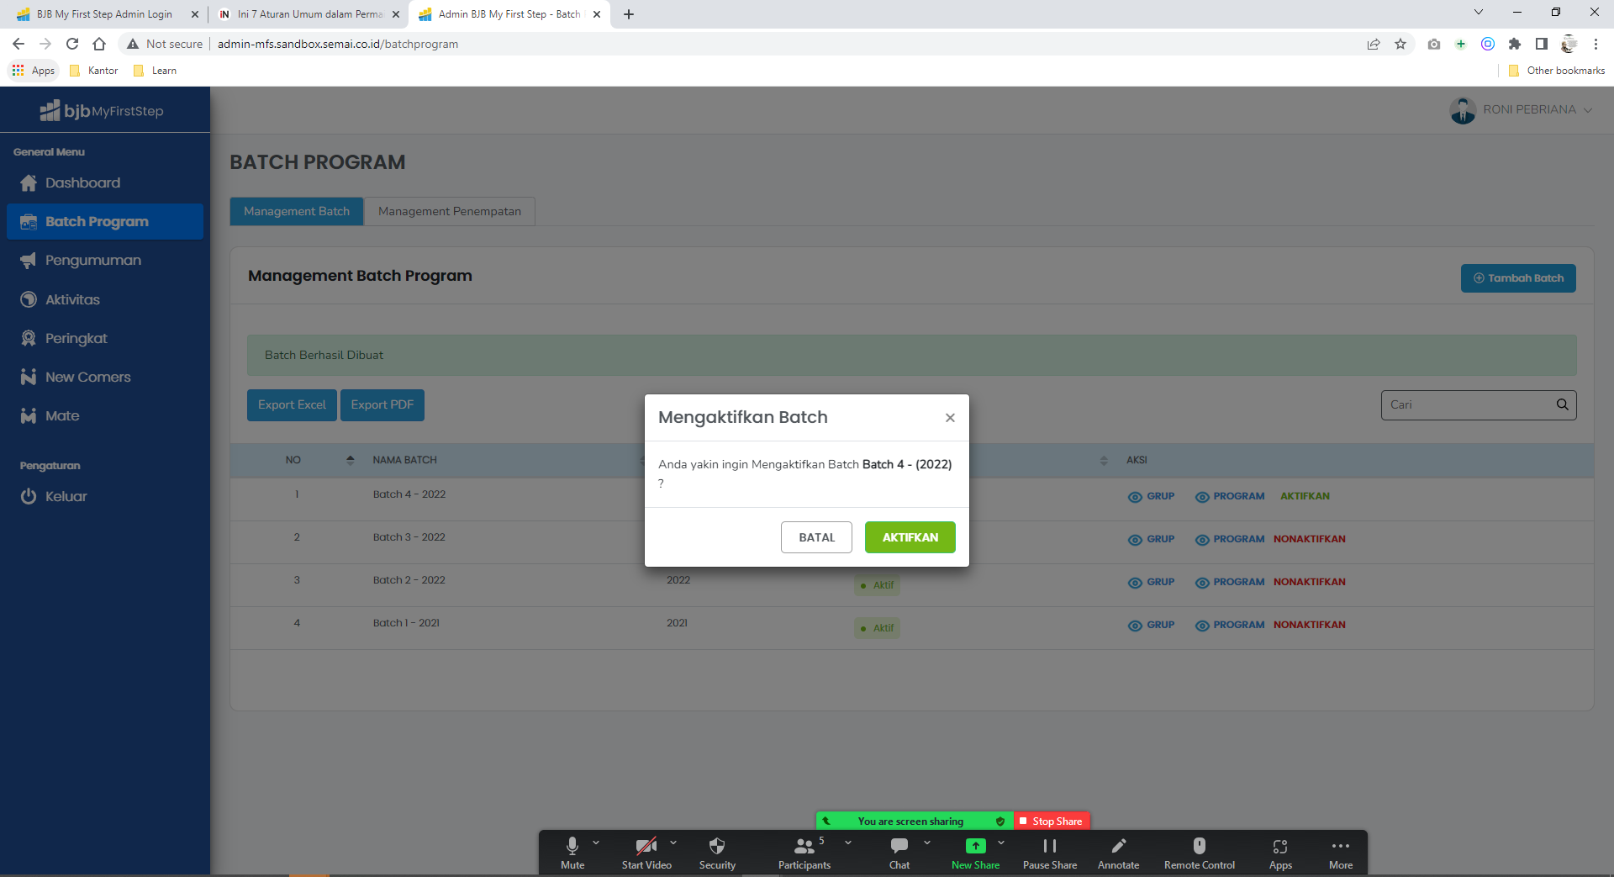Click the user avatar picture
1614x877 pixels.
tap(1463, 110)
